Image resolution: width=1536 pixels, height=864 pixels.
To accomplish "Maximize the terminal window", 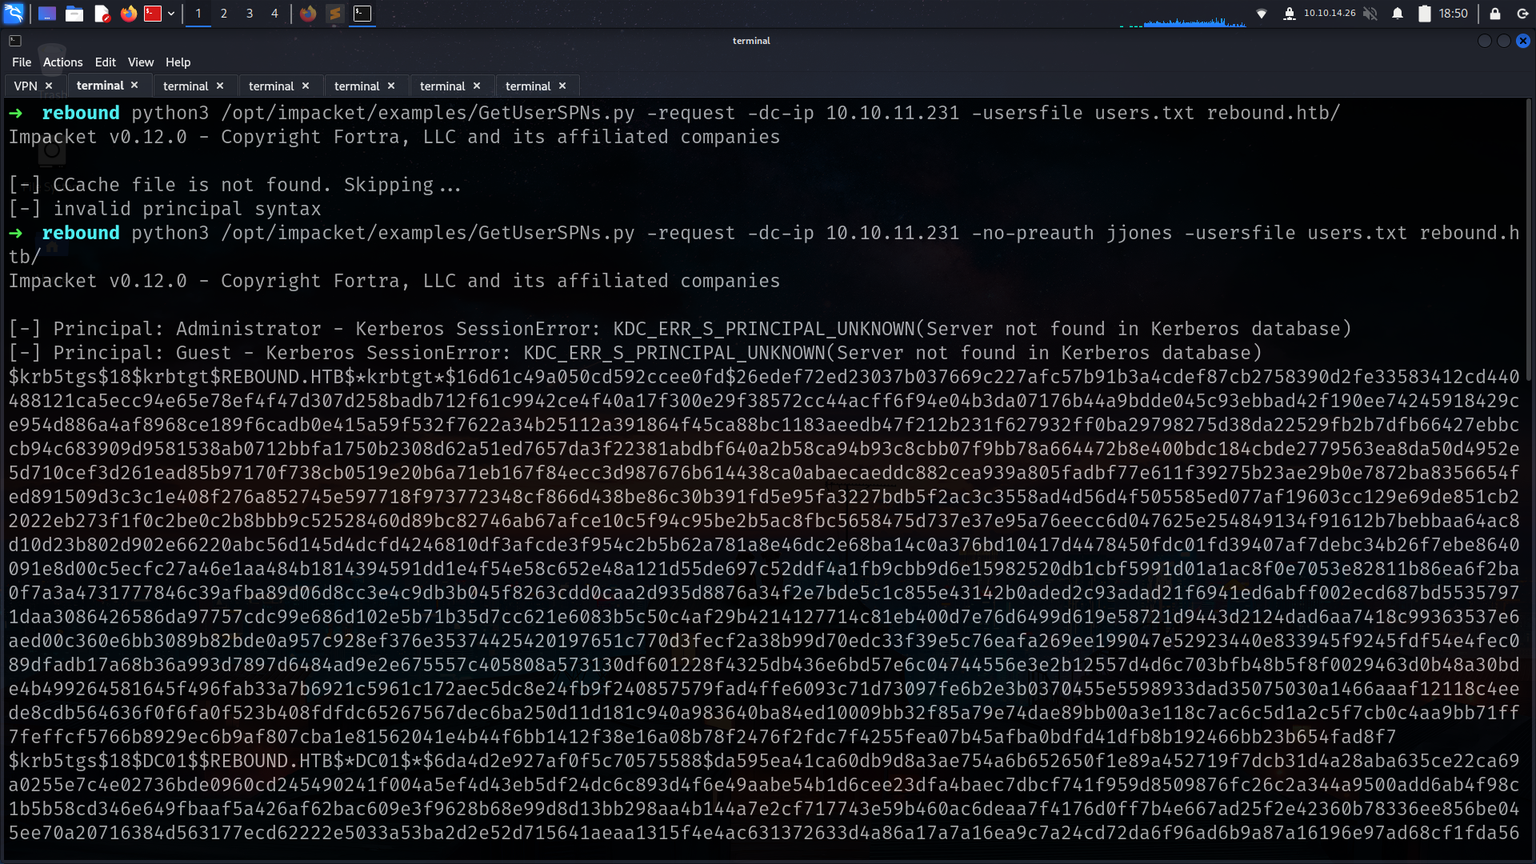I will point(1504,41).
